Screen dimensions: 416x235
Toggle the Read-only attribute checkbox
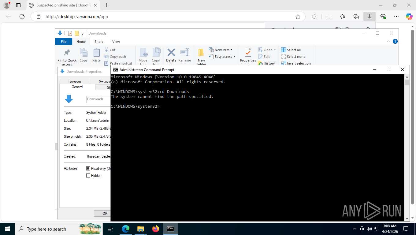pyautogui.click(x=88, y=168)
